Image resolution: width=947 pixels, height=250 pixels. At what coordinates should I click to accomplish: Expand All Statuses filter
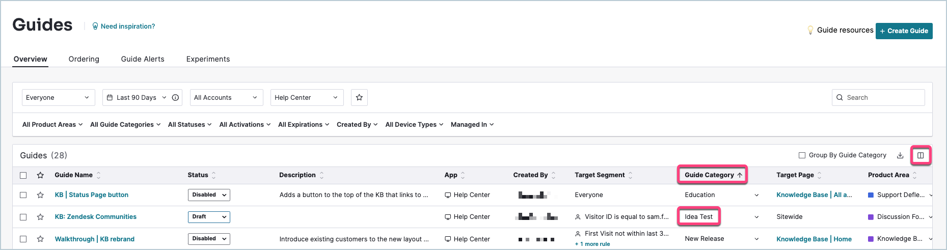click(190, 125)
